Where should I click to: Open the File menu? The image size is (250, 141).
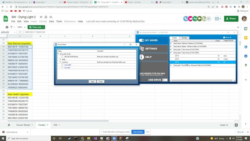13,22
